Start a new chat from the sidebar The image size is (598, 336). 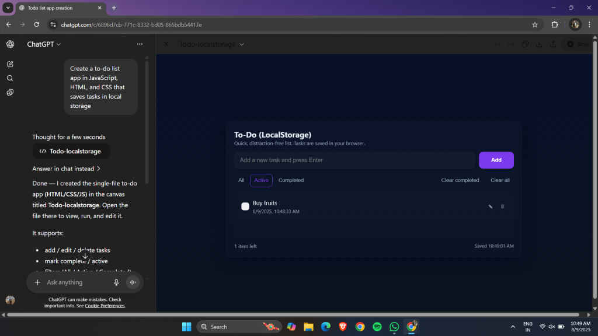point(10,64)
